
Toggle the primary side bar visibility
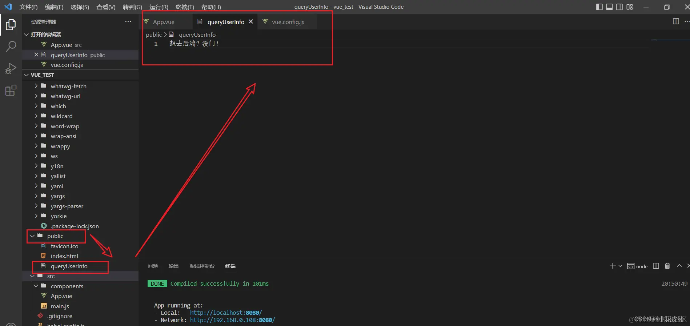(x=599, y=7)
